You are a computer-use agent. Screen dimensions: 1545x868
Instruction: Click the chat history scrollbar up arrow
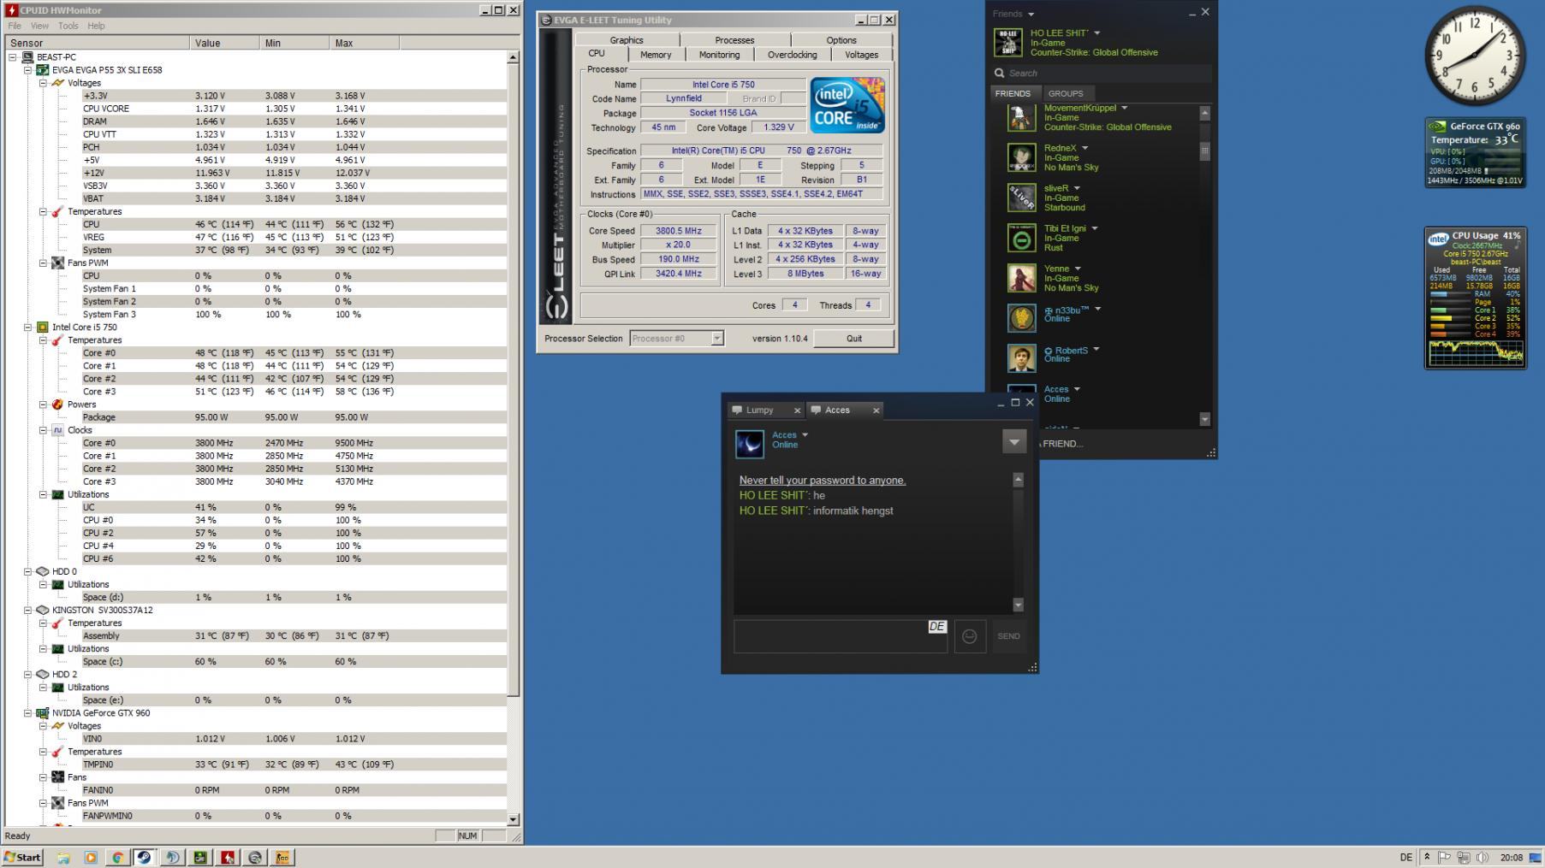tap(1018, 480)
